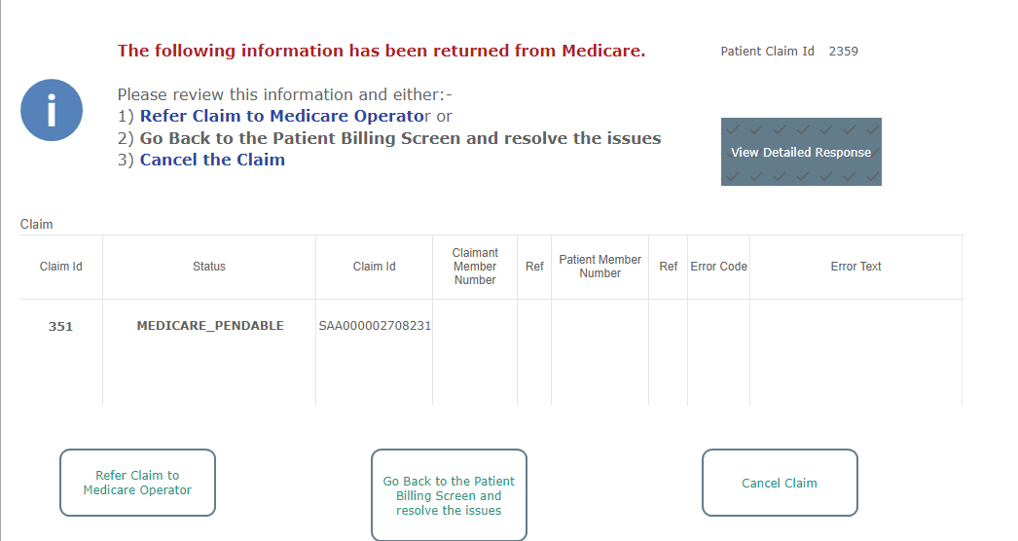
Task: Click the empty Error Text cell
Action: click(855, 352)
